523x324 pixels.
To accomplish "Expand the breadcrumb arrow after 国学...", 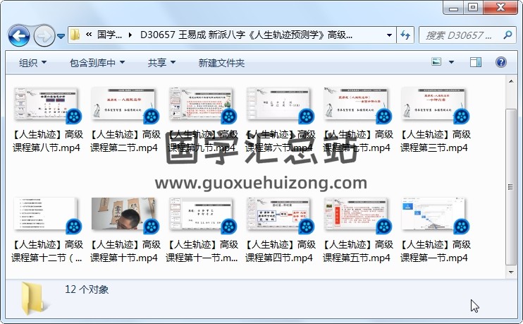I will pos(130,35).
